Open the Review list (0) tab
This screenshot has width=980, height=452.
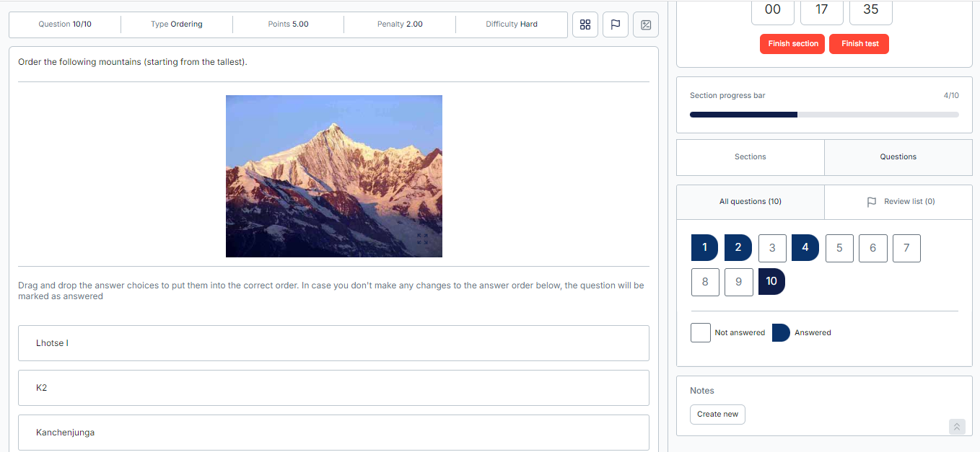tap(899, 202)
